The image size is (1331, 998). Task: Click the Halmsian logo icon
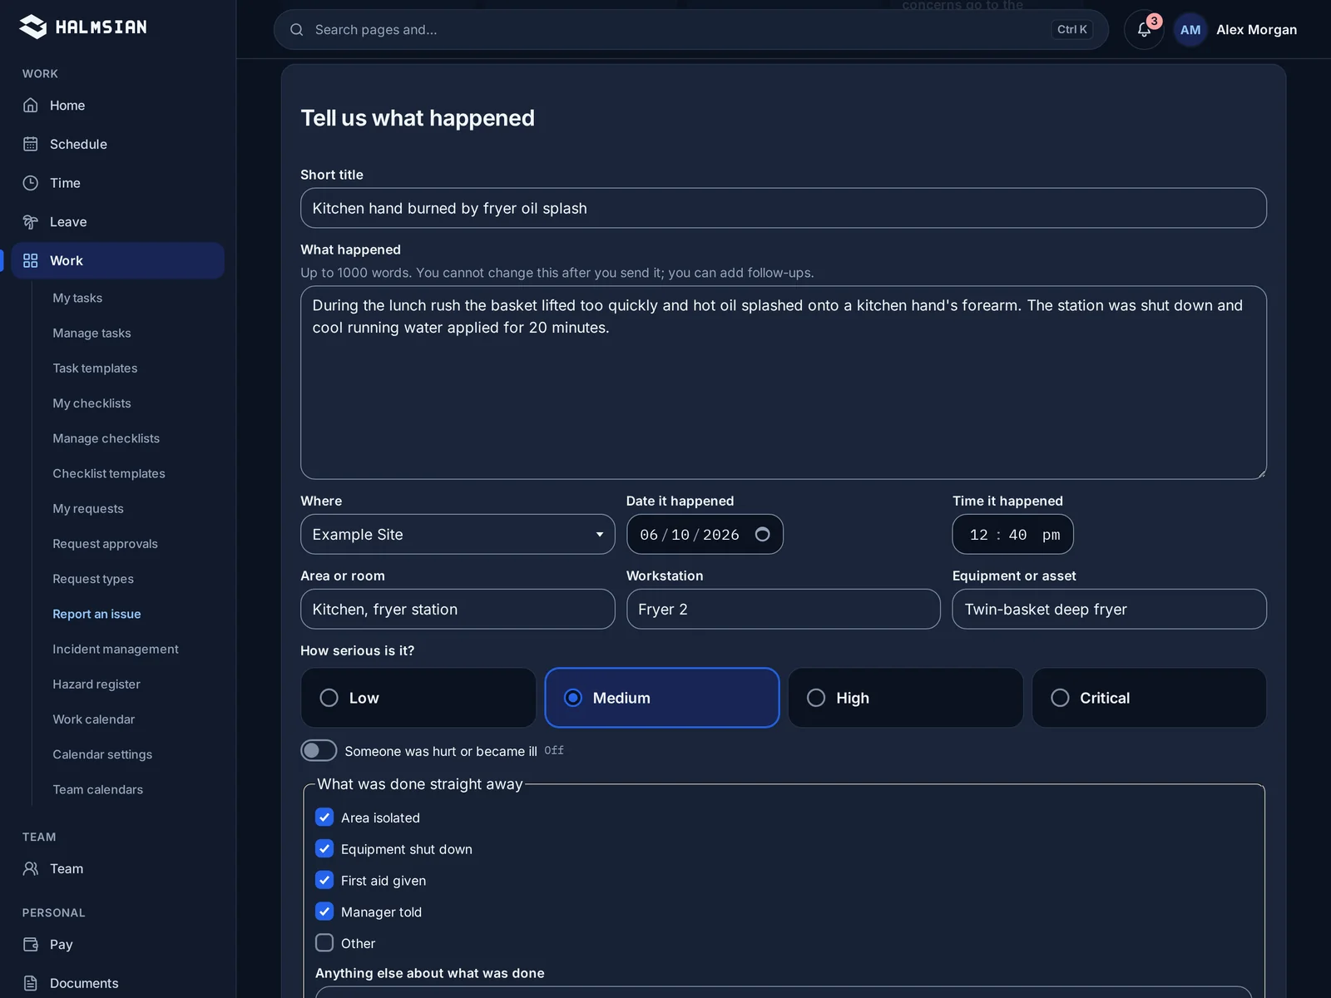coord(32,27)
